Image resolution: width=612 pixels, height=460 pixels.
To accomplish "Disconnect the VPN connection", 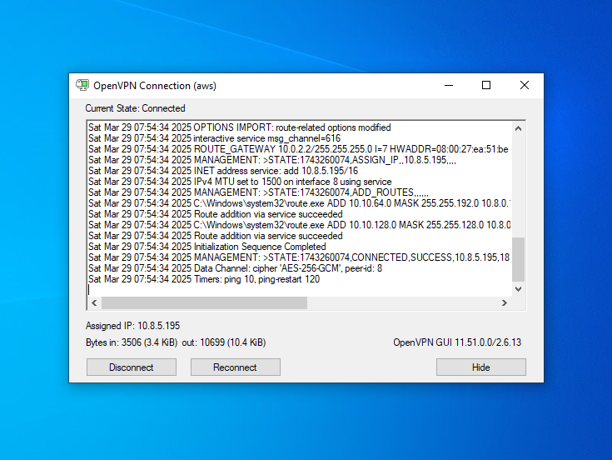I will [132, 367].
